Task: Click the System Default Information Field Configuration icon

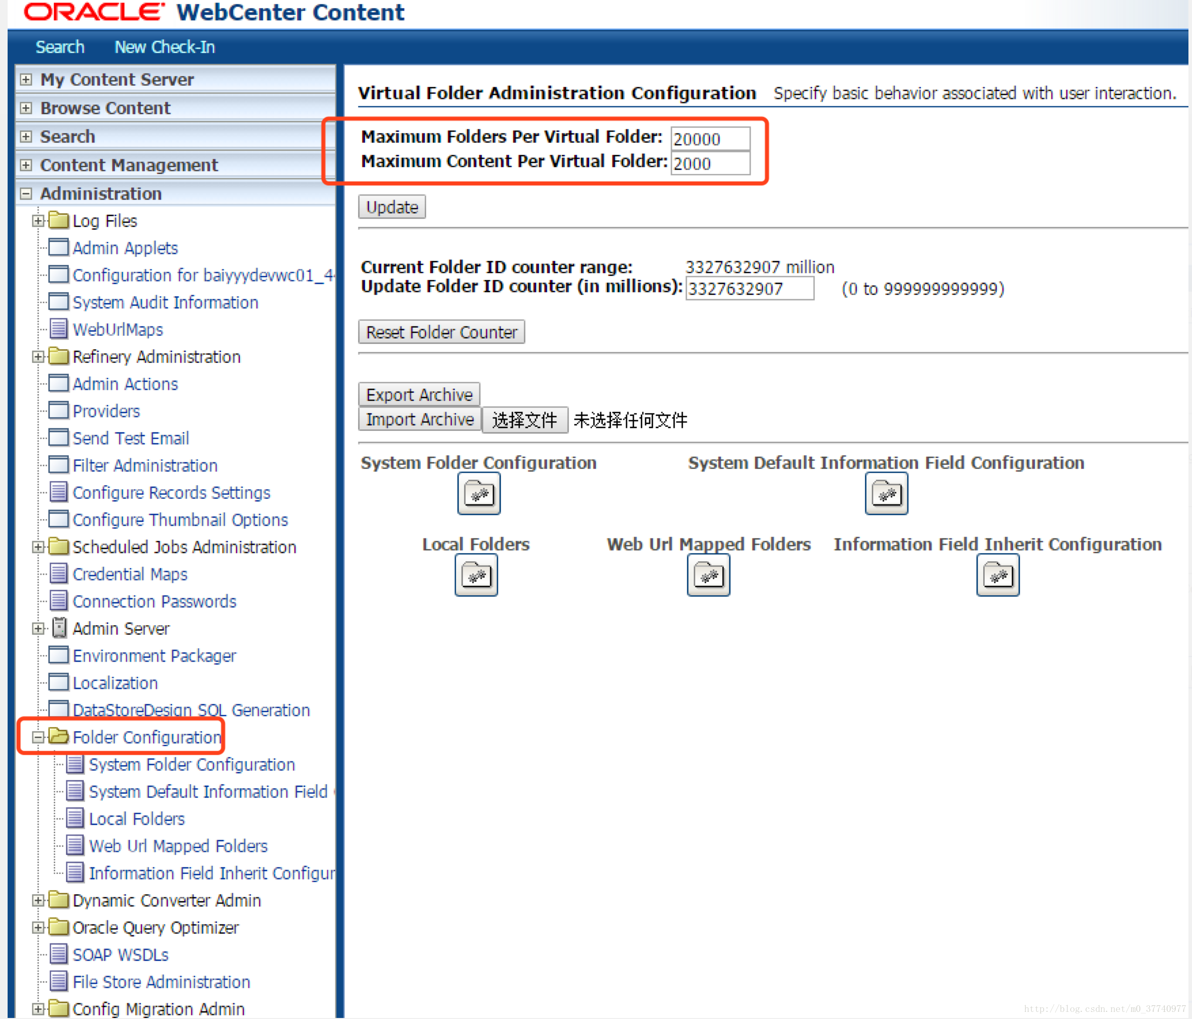Action: (x=886, y=494)
